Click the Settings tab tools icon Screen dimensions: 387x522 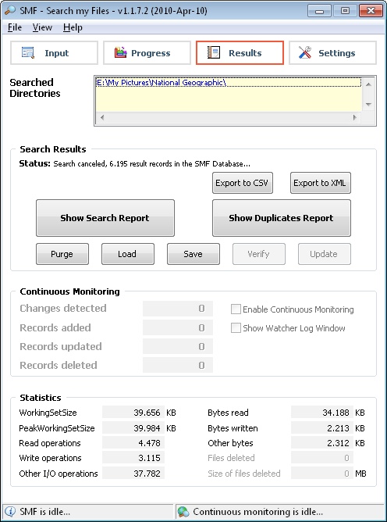pos(305,53)
